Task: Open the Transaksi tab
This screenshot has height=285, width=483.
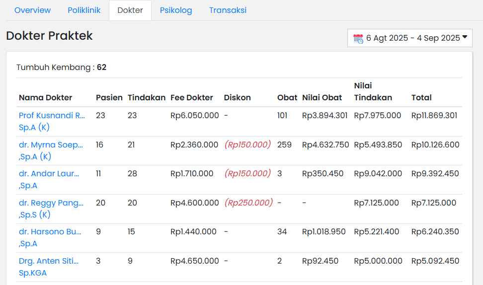Action: [x=228, y=10]
